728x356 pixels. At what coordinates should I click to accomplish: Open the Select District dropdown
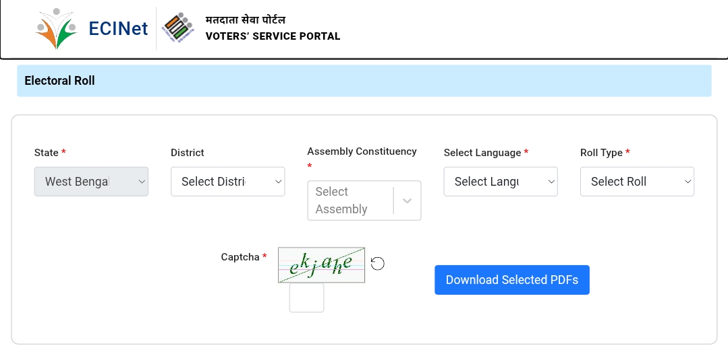[x=227, y=182]
